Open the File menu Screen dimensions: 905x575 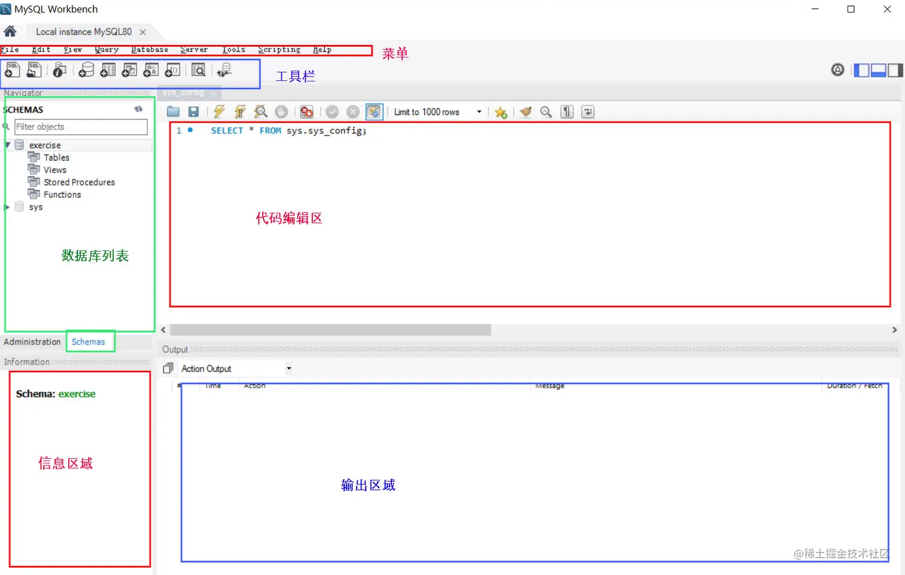tap(10, 50)
